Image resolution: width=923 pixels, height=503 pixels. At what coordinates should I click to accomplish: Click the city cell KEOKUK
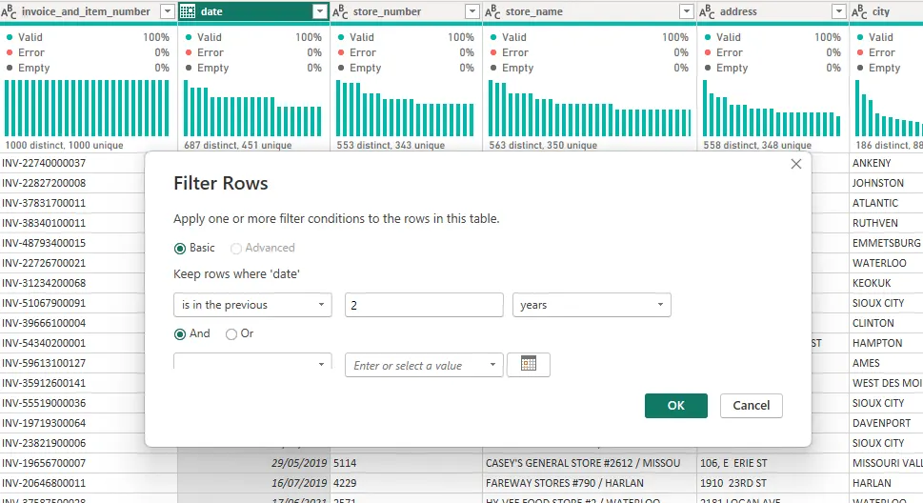click(887, 283)
